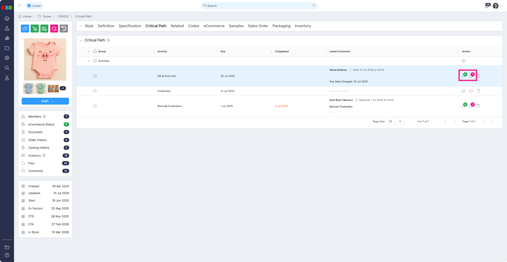
Task: Go to Styles in breadcrumb
Action: 47,16
